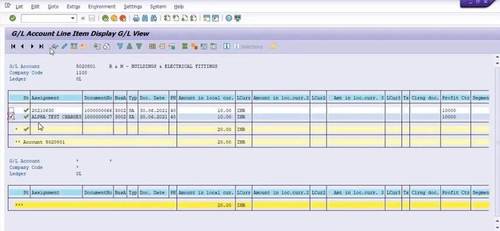This screenshot has width=500, height=231.
Task: Click Company Code value 1100
Action: (x=81, y=73)
